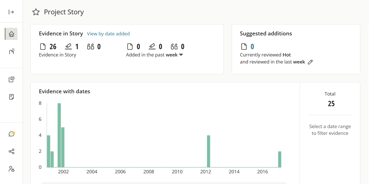
Task: Select the 2017 bar in the evidence chart
Action: coord(280,159)
